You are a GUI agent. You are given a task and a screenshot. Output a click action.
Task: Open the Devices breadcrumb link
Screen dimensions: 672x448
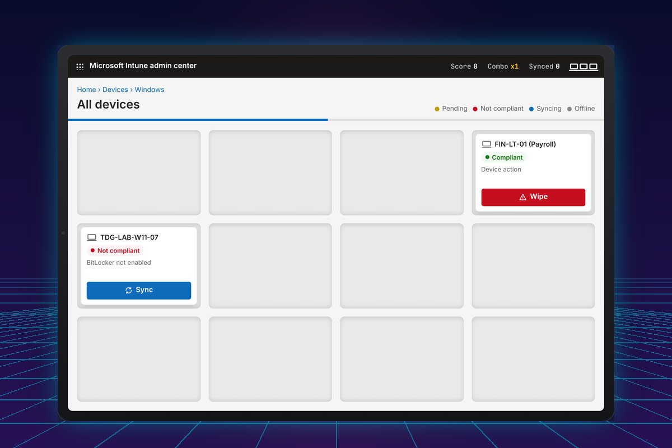115,90
